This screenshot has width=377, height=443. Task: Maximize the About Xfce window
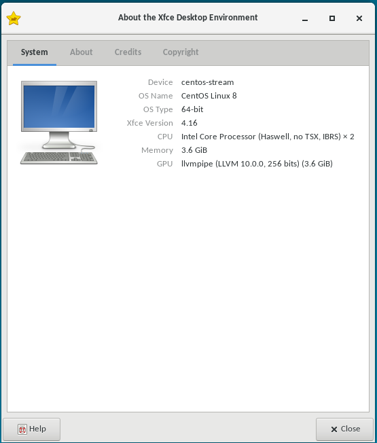(332, 18)
